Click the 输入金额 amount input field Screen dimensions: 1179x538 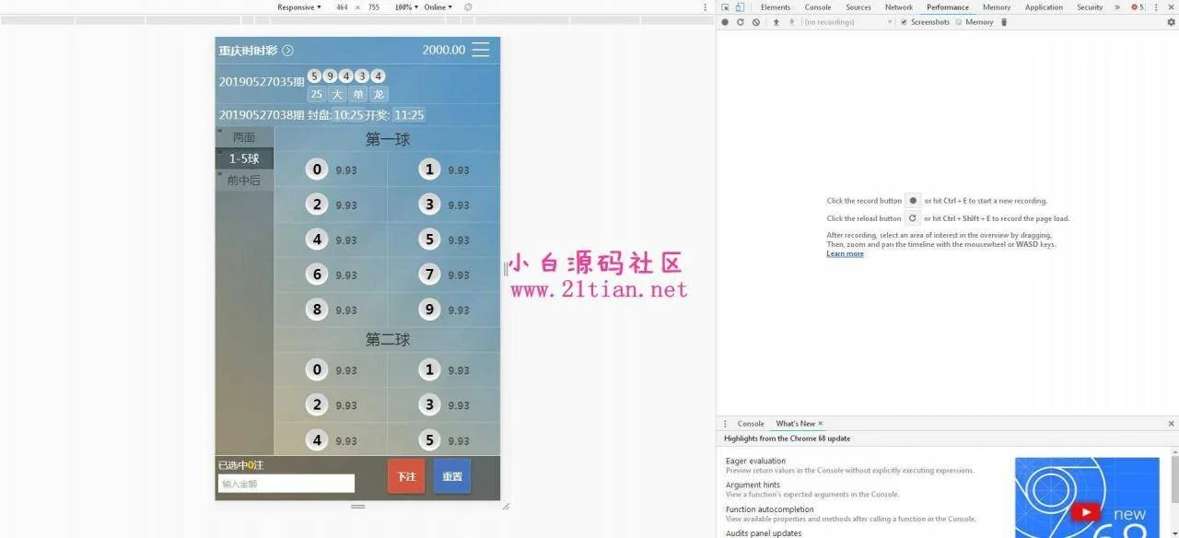click(x=286, y=484)
